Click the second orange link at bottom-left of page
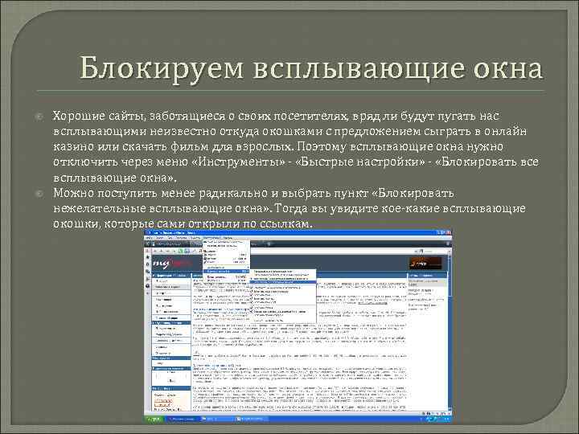Image resolution: width=579 pixels, height=434 pixels. click(162, 404)
